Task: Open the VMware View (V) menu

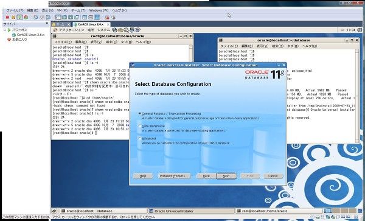Action: click(x=47, y=10)
